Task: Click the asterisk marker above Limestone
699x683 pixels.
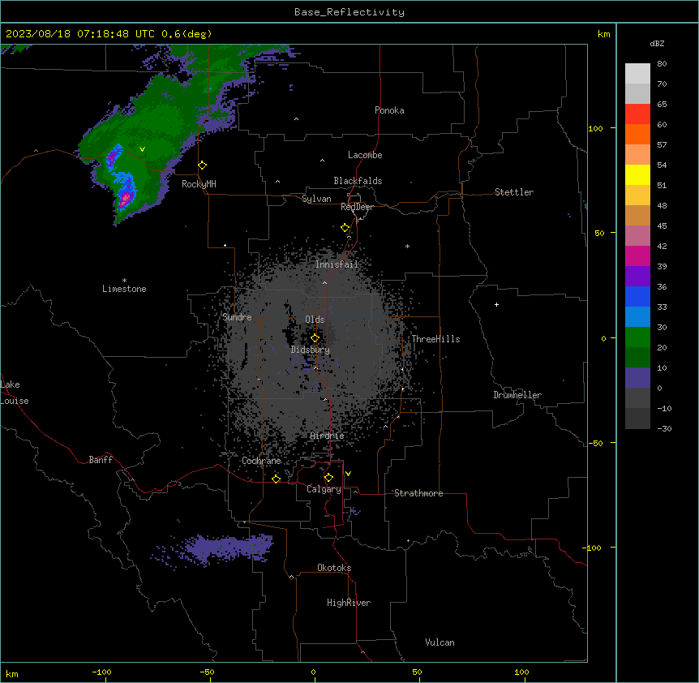Action: [124, 281]
